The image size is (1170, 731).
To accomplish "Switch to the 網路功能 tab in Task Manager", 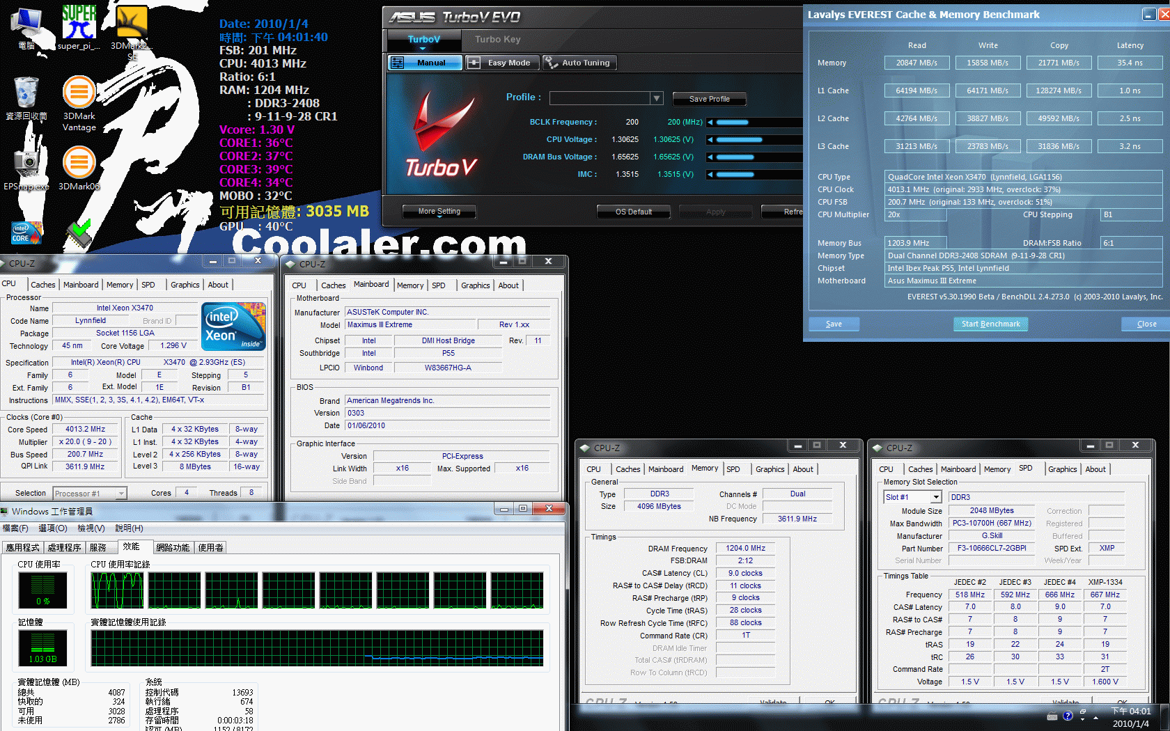I will (x=173, y=548).
